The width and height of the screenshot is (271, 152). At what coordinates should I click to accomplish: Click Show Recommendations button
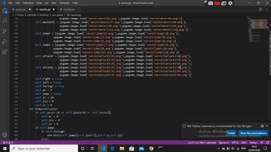pyautogui.click(x=253, y=133)
